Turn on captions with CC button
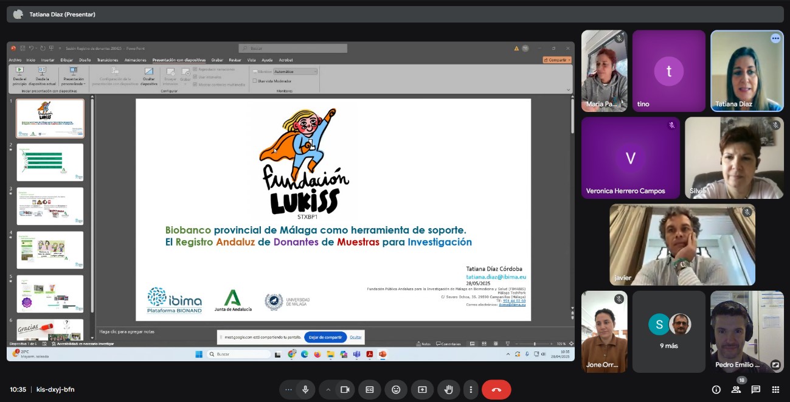Viewport: 790px width, 402px height. click(370, 389)
